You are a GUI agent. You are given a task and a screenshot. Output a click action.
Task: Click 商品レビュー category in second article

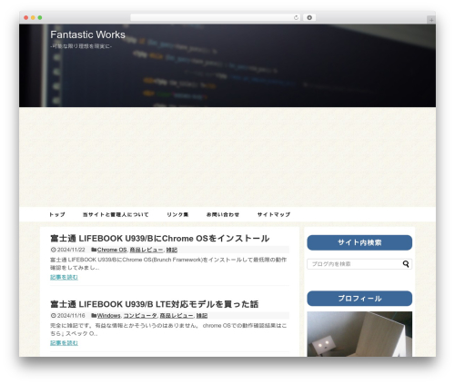tap(177, 316)
